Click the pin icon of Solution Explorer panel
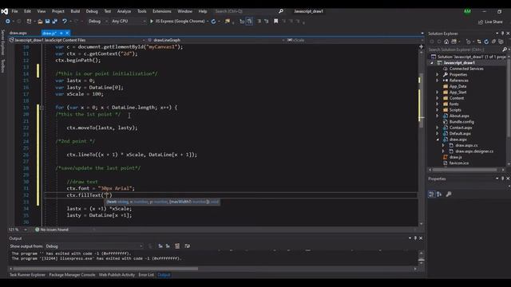 click(x=502, y=33)
